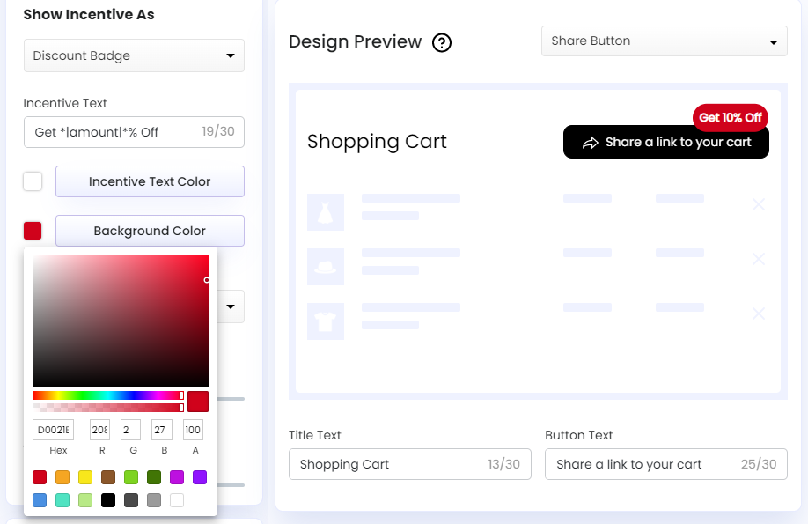Click the Design Preview help question mark icon
This screenshot has height=524, width=808.
pyautogui.click(x=442, y=41)
